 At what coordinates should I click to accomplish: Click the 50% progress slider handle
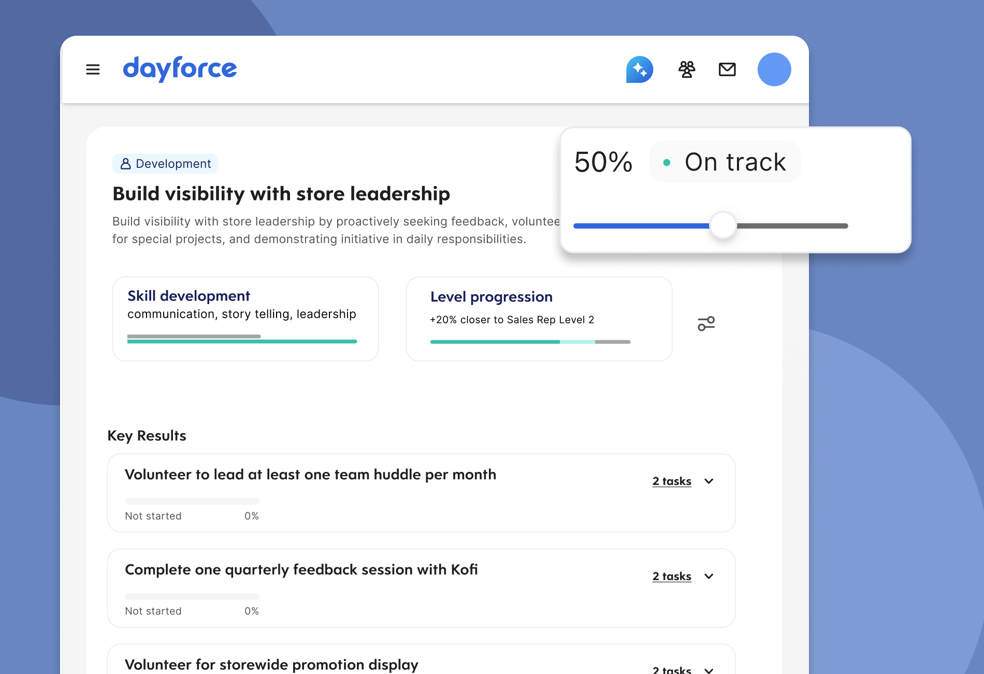(723, 225)
